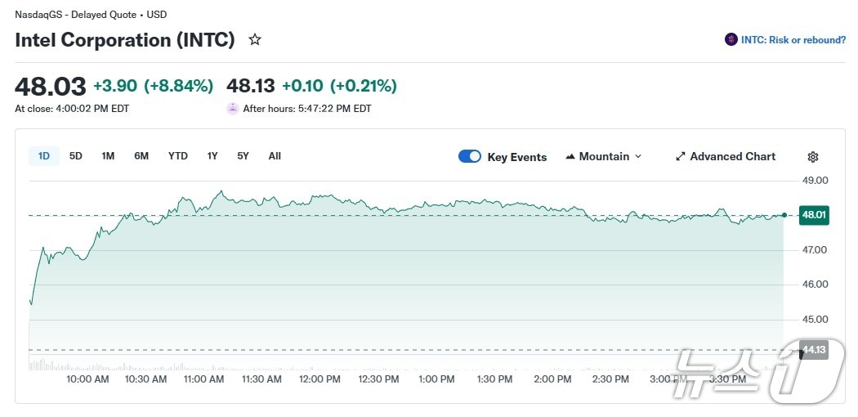Switch chart to 1Y range
858x417 pixels.
tap(212, 156)
